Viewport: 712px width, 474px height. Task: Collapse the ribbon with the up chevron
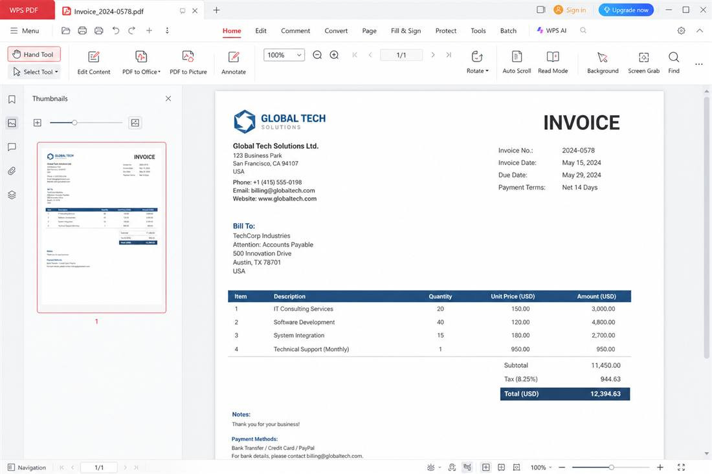point(700,30)
